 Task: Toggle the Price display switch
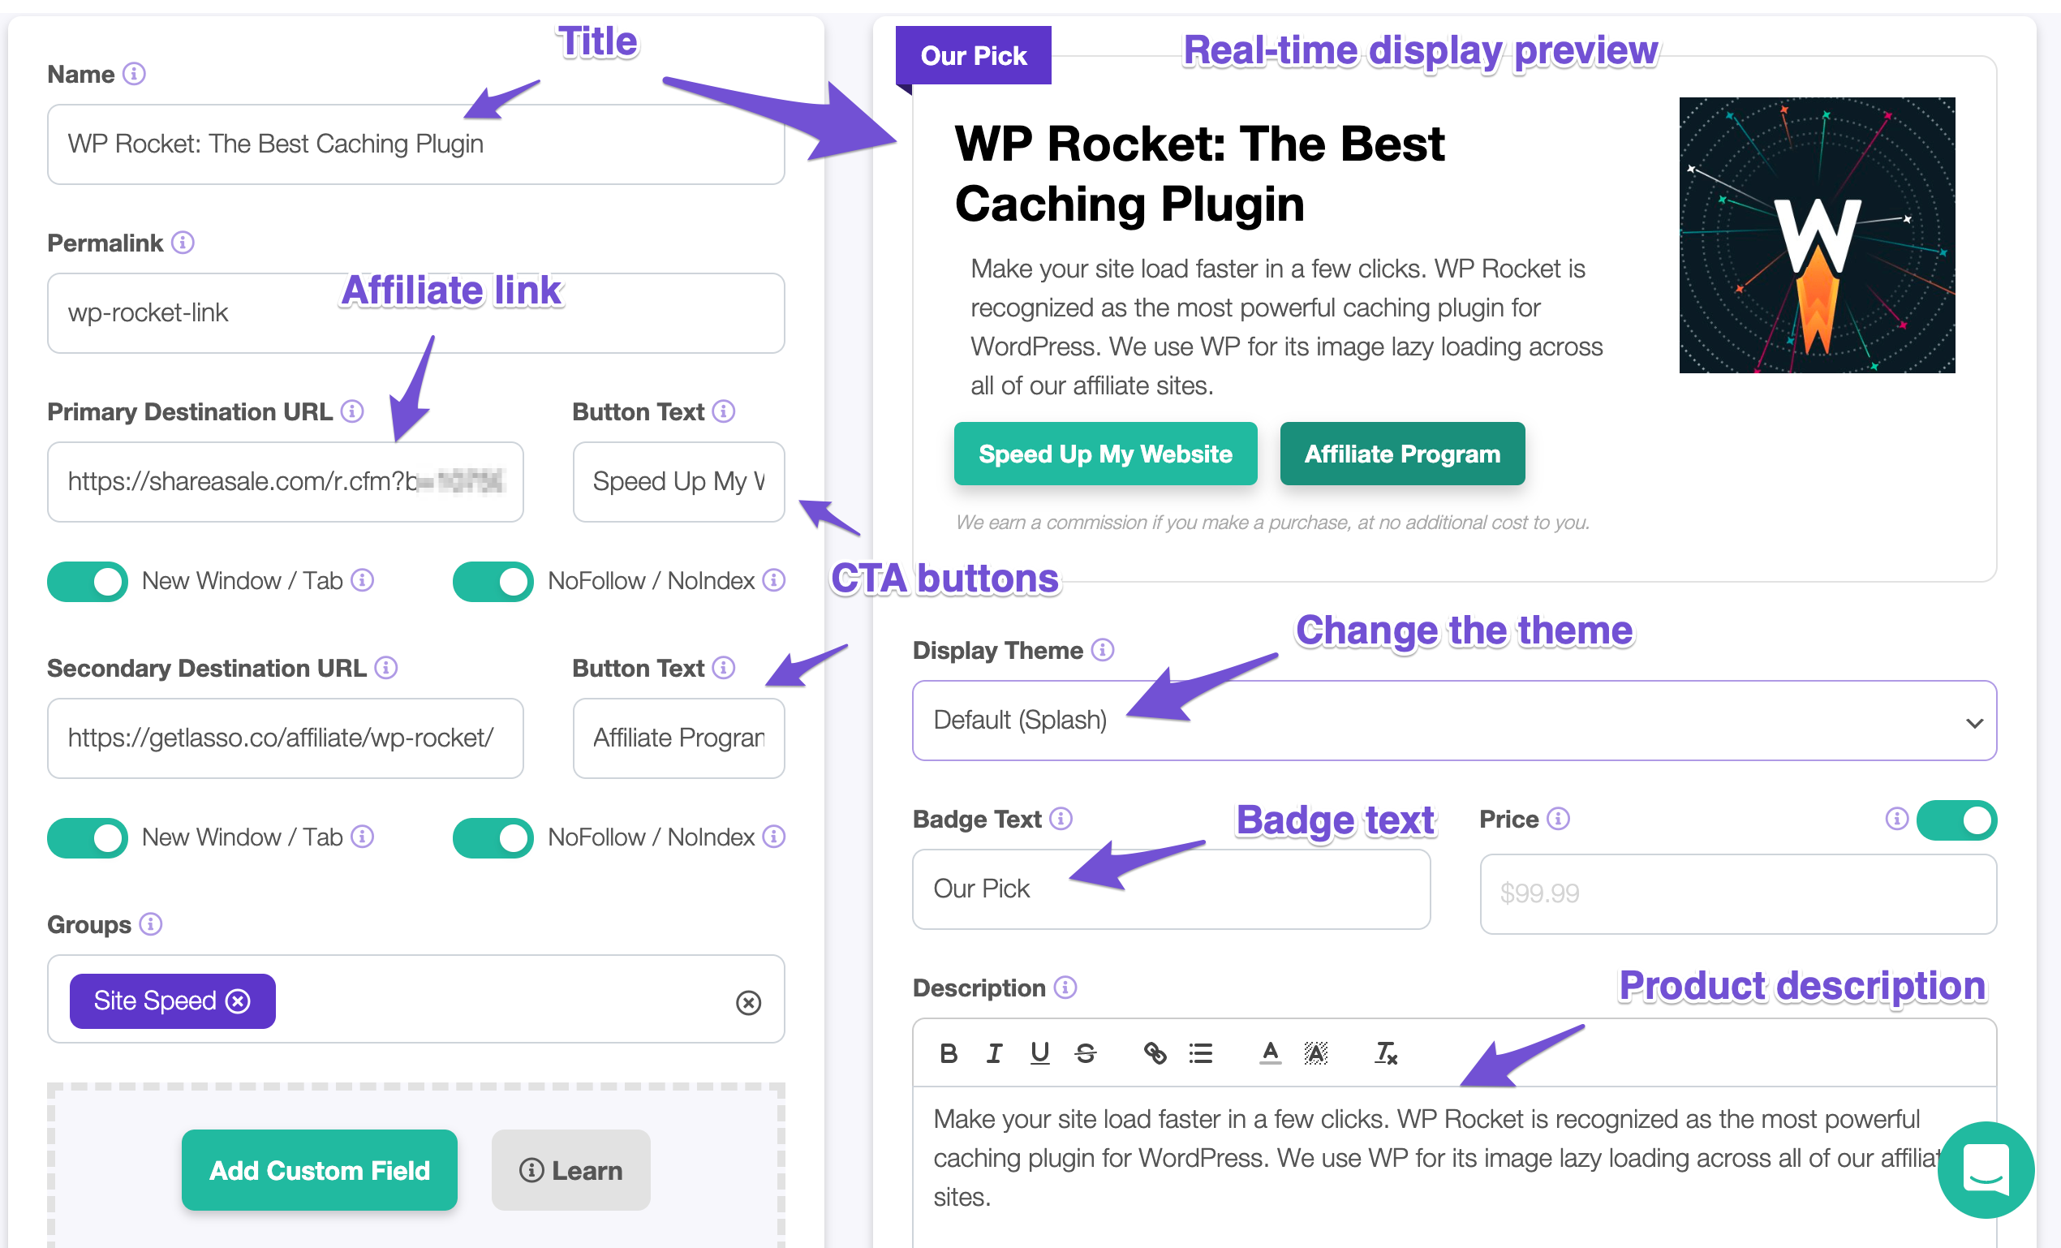coord(1957,820)
